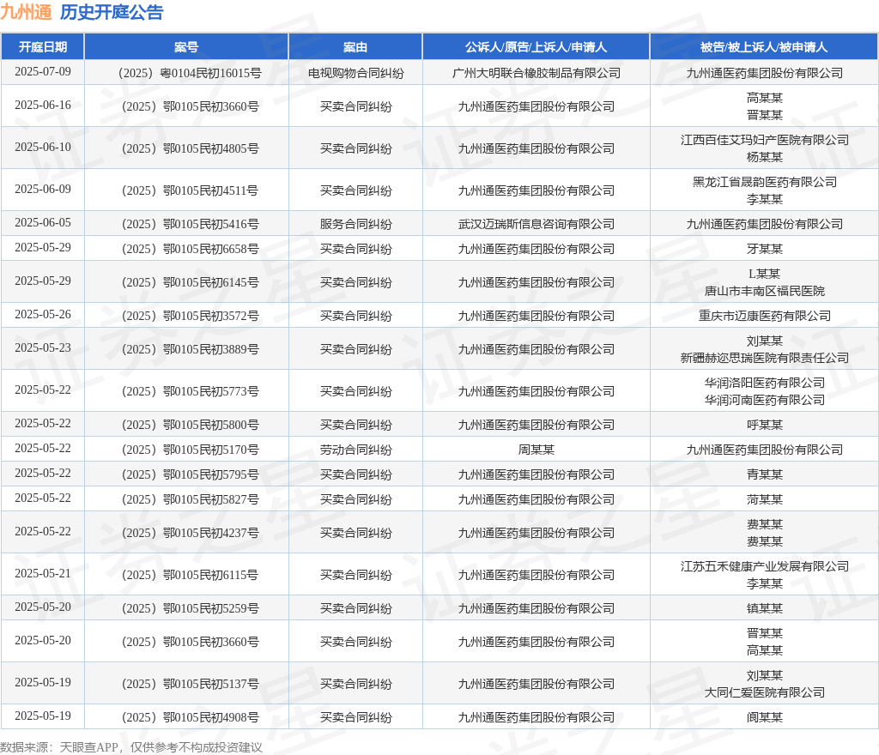Viewport: 879px width, 755px height.
Task: Click defendant 华润河南医药有限公司
Action: [x=765, y=400]
